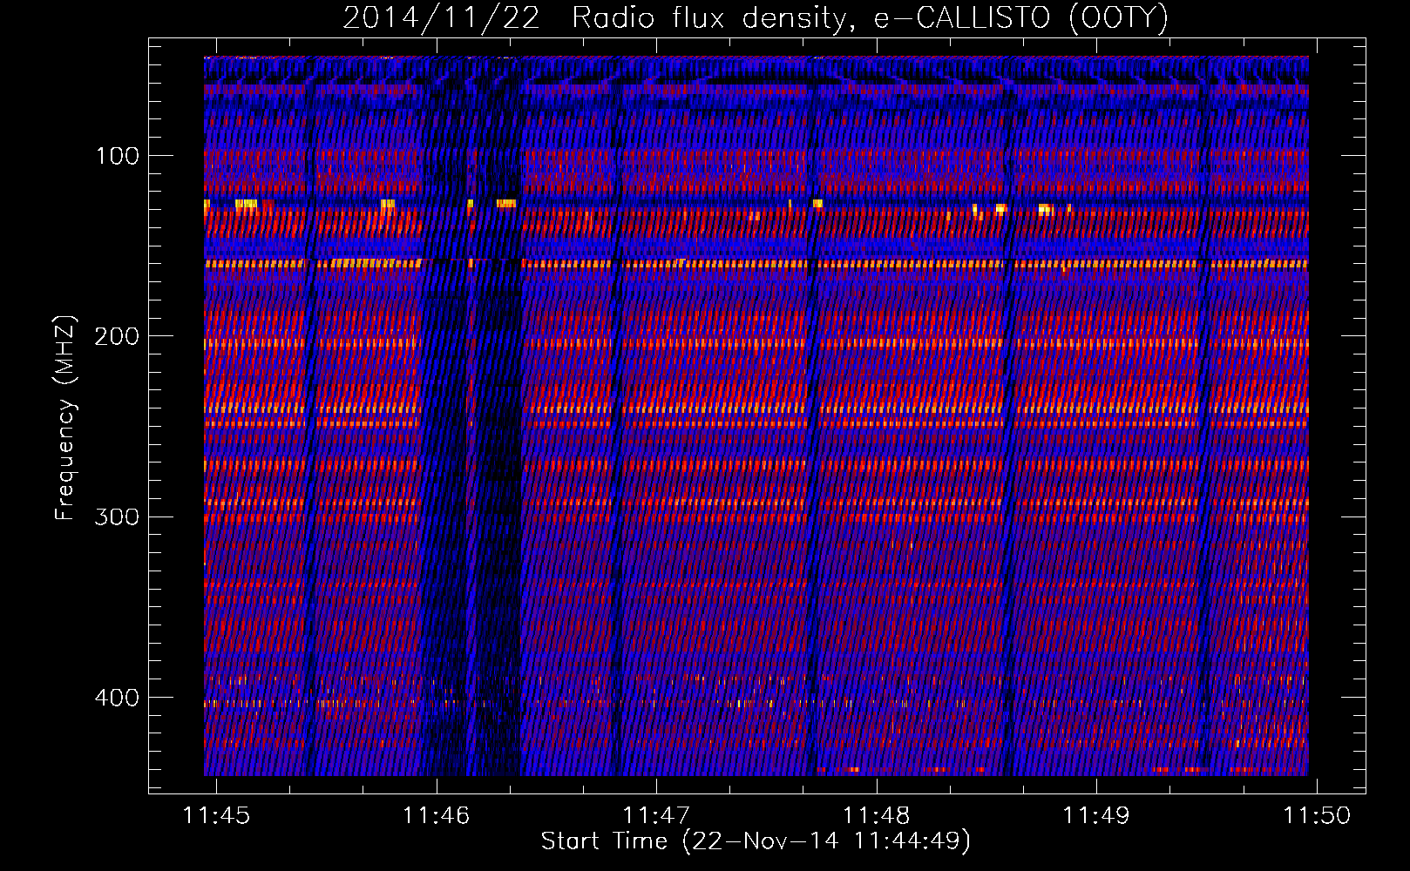Click the '11:49' time tick label
Image resolution: width=1410 pixels, height=871 pixels.
click(1095, 815)
